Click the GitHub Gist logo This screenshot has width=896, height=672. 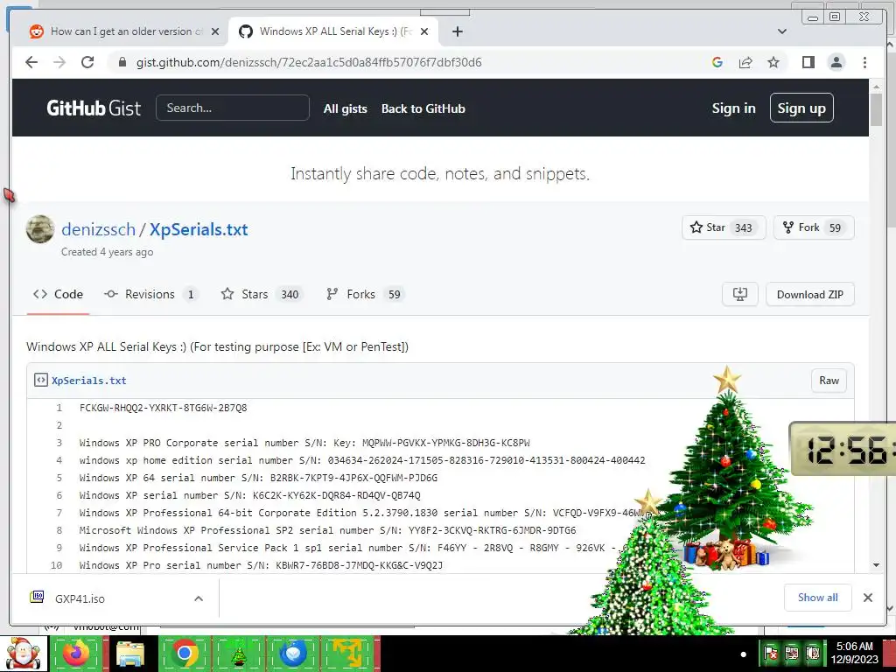[94, 108]
